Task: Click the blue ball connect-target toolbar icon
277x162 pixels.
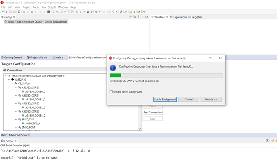Action: tap(88, 12)
